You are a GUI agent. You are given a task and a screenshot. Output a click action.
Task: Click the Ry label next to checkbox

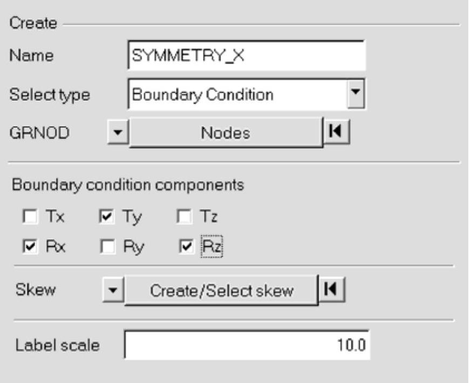(x=129, y=247)
